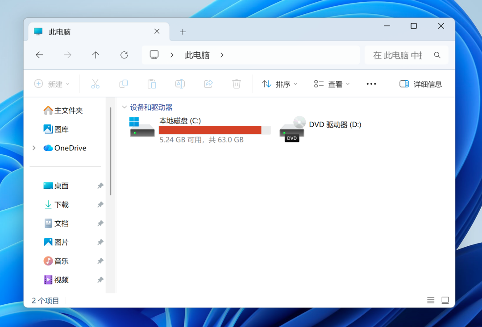
Task: Refresh the current folder view
Action: click(124, 55)
